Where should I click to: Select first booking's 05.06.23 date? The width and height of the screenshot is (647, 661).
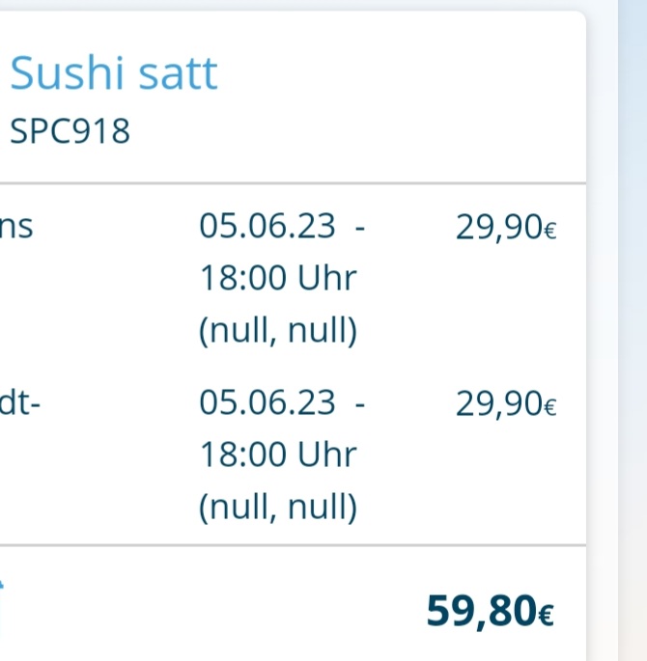coord(267,227)
